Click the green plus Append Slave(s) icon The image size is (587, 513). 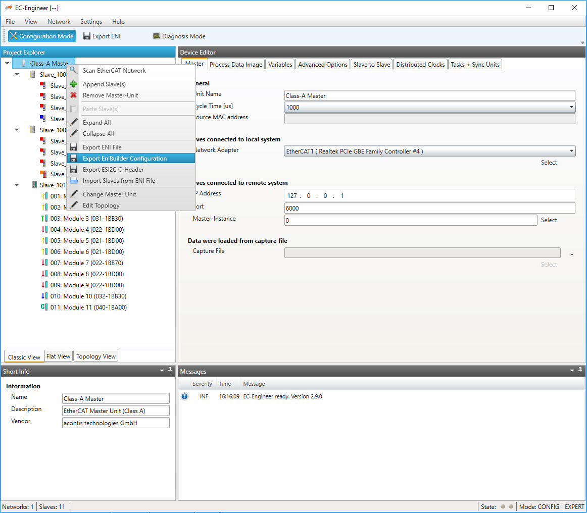point(74,84)
